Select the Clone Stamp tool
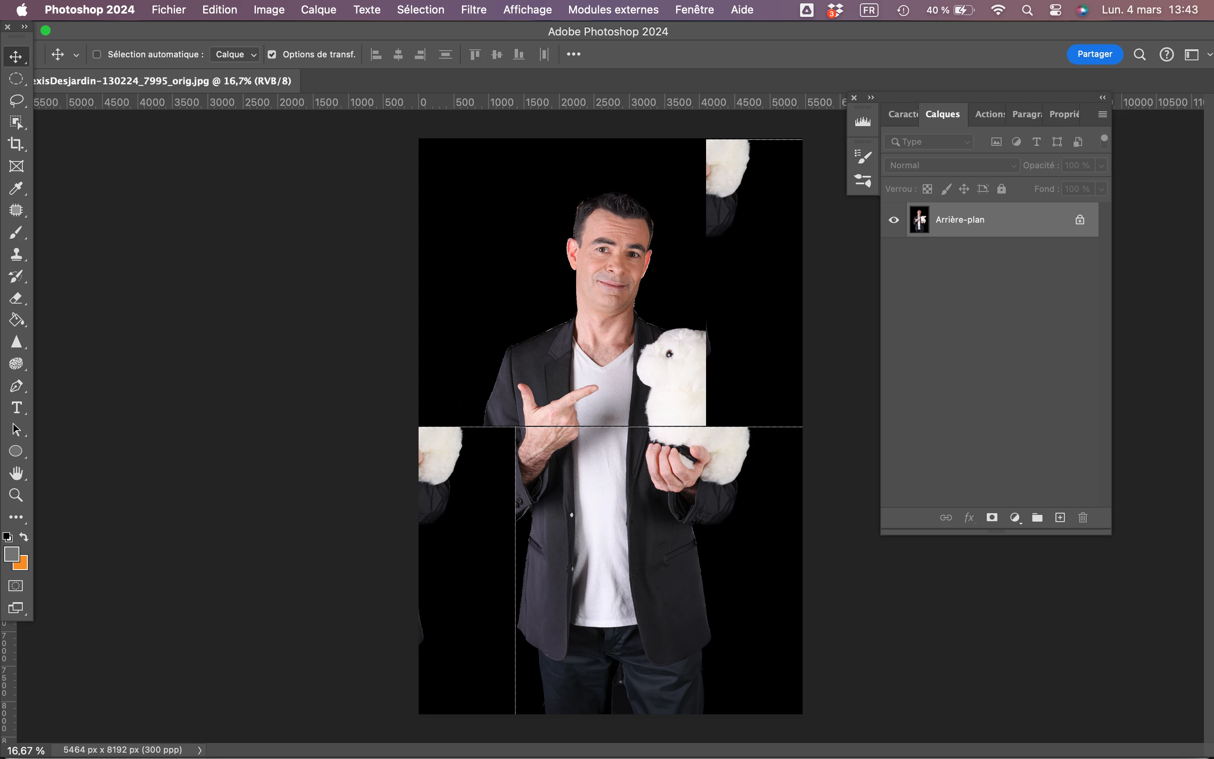Image resolution: width=1214 pixels, height=759 pixels. [16, 254]
